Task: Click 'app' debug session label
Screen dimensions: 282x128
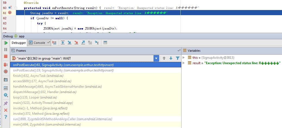Action: [21, 36]
